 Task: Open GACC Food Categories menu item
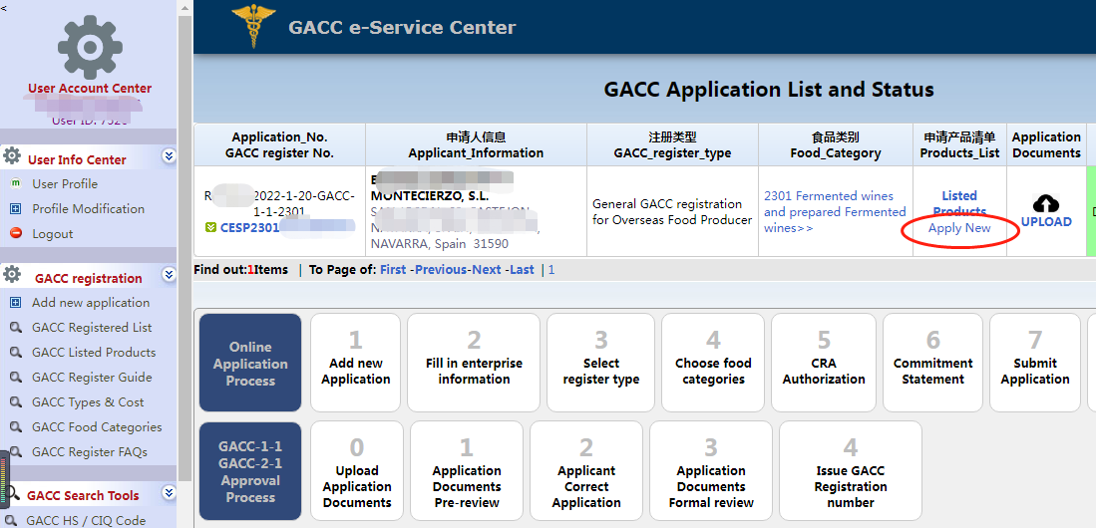tap(97, 427)
